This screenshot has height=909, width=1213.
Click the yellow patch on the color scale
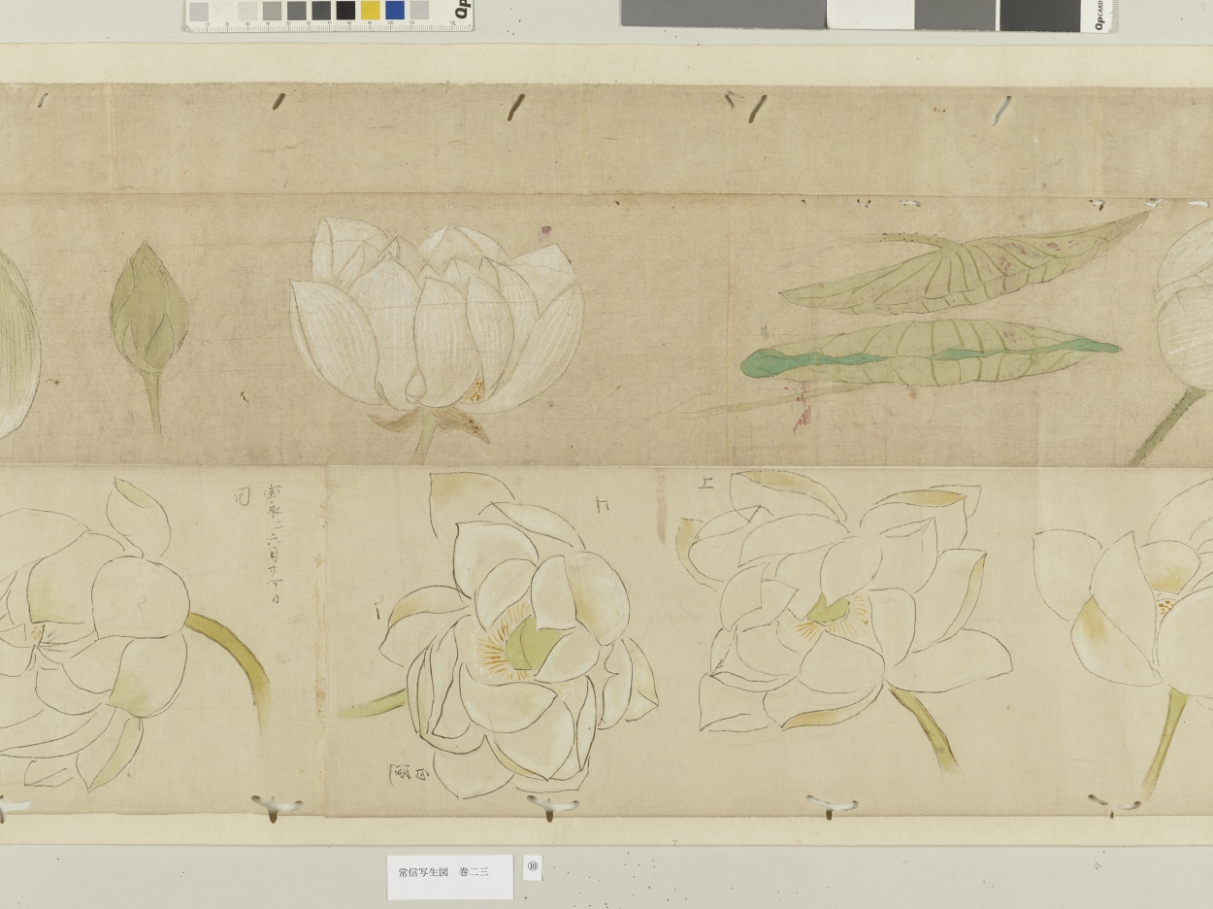(370, 10)
